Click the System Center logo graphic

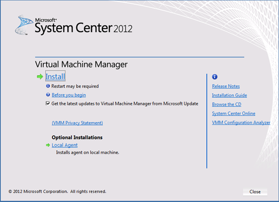click(x=24, y=25)
